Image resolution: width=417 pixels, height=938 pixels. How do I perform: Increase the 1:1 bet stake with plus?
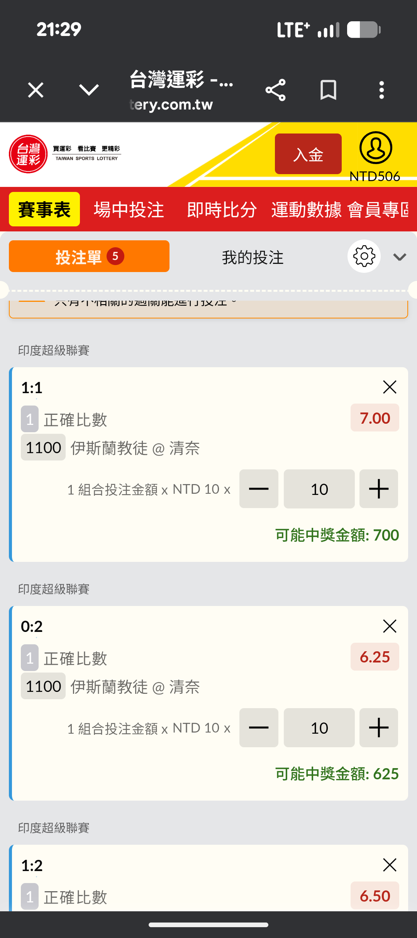tap(378, 489)
